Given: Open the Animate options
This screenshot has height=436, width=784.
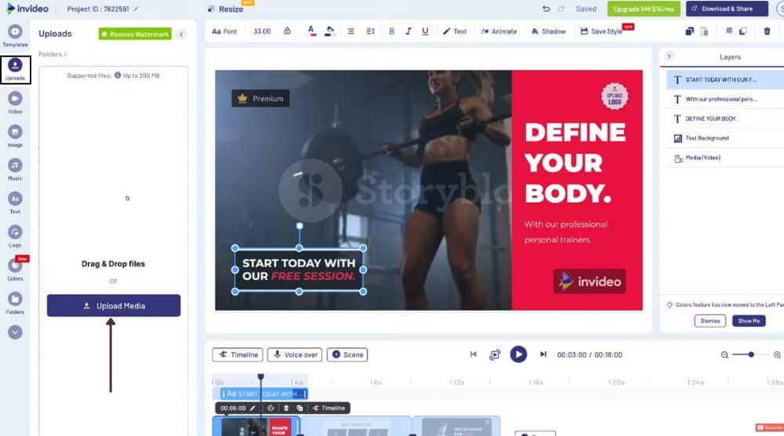Looking at the screenshot, I should pyautogui.click(x=499, y=31).
